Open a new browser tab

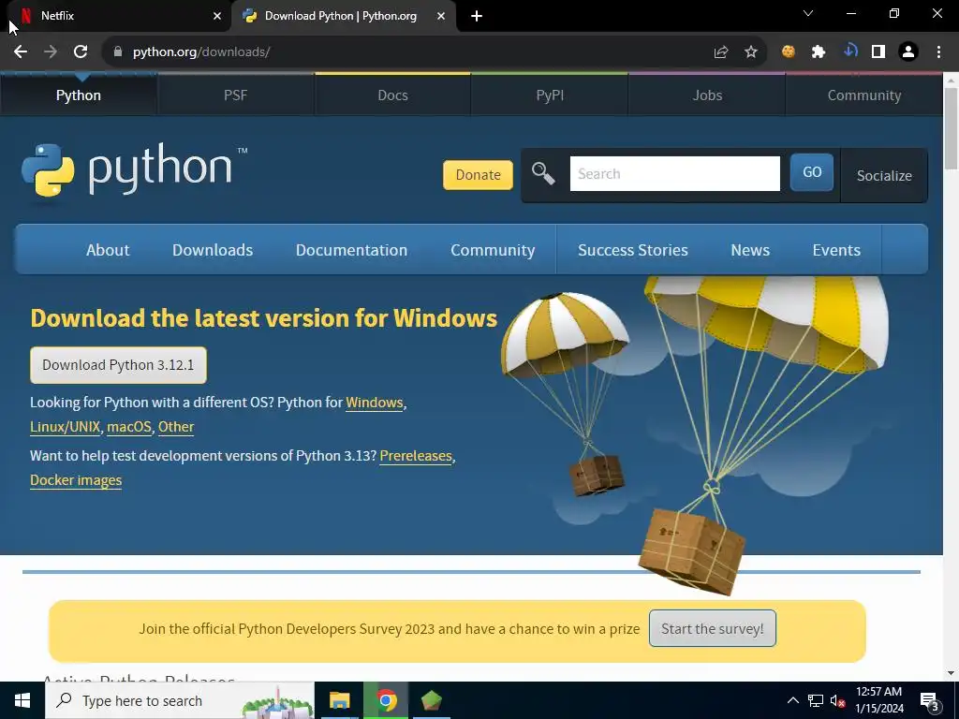(x=477, y=17)
